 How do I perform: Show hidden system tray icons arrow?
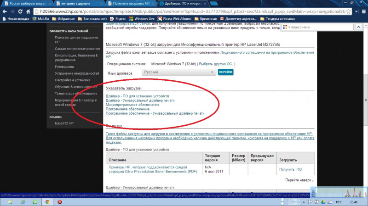[304, 202]
